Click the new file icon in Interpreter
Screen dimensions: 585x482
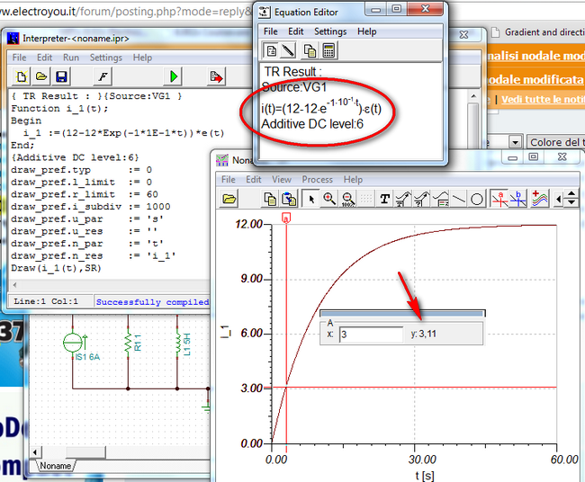(x=21, y=77)
